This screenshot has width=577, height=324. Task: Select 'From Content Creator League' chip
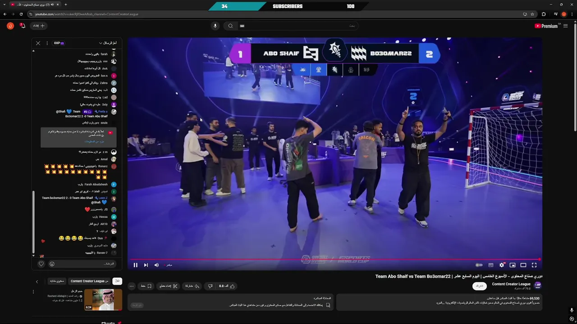[89, 281]
